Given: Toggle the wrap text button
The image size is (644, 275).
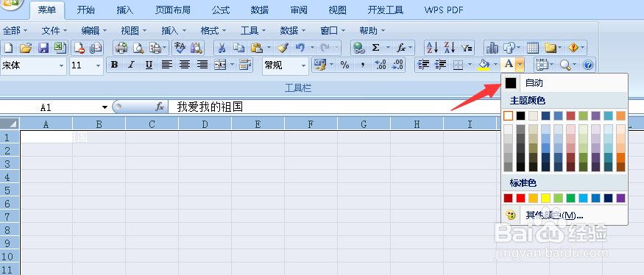Looking at the screenshot, I should tap(245, 65).
